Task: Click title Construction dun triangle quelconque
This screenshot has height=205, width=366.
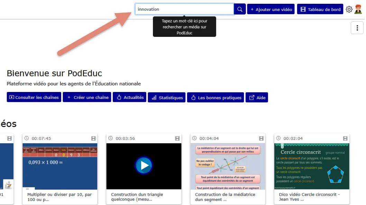Action: pyautogui.click(x=137, y=197)
